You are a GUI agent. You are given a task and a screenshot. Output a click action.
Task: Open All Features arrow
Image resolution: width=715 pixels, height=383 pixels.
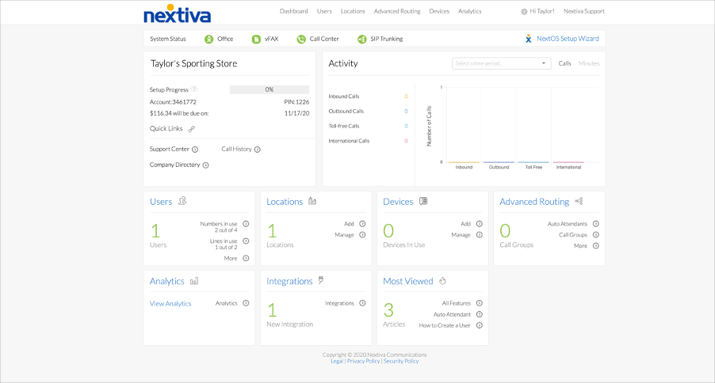[480, 303]
